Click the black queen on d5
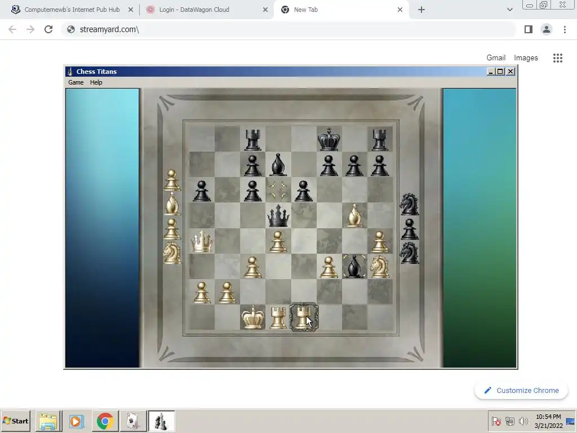Image resolution: width=577 pixels, height=433 pixels. 278,216
